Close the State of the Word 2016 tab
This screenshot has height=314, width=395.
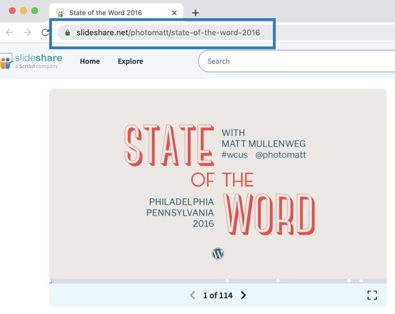pyautogui.click(x=174, y=13)
